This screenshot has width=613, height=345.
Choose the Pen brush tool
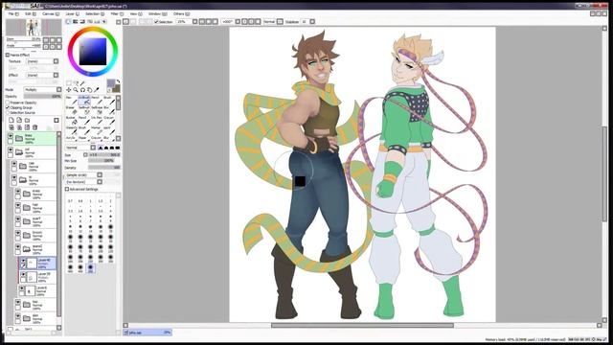(x=71, y=100)
